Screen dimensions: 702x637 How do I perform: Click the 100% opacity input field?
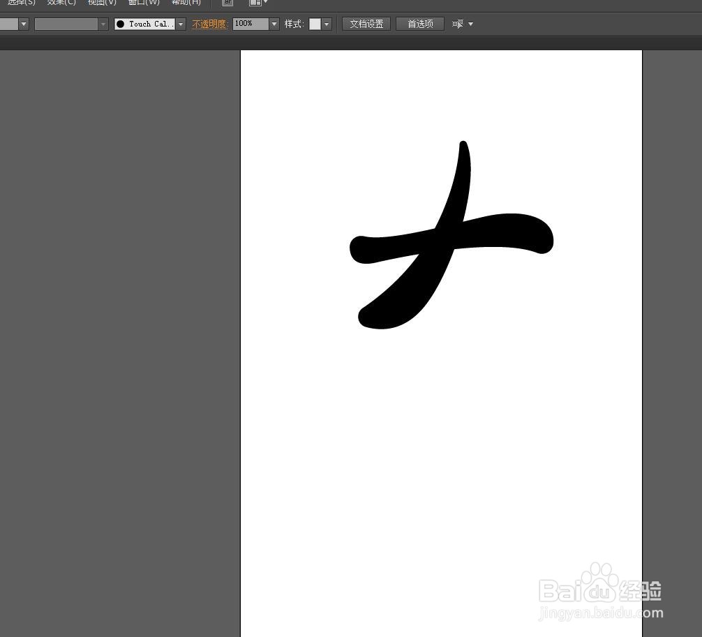[x=251, y=24]
